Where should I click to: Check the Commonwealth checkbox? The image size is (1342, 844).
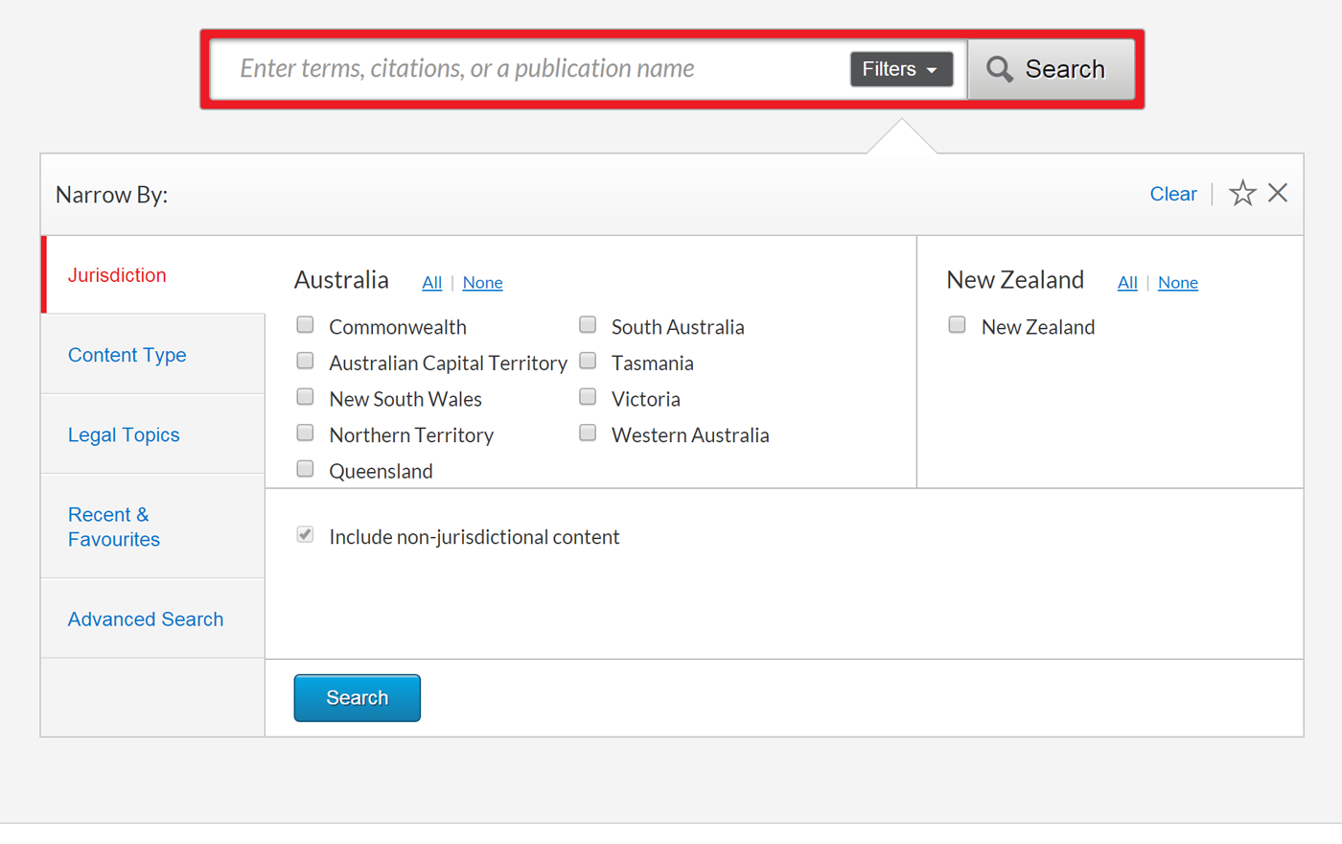[306, 325]
